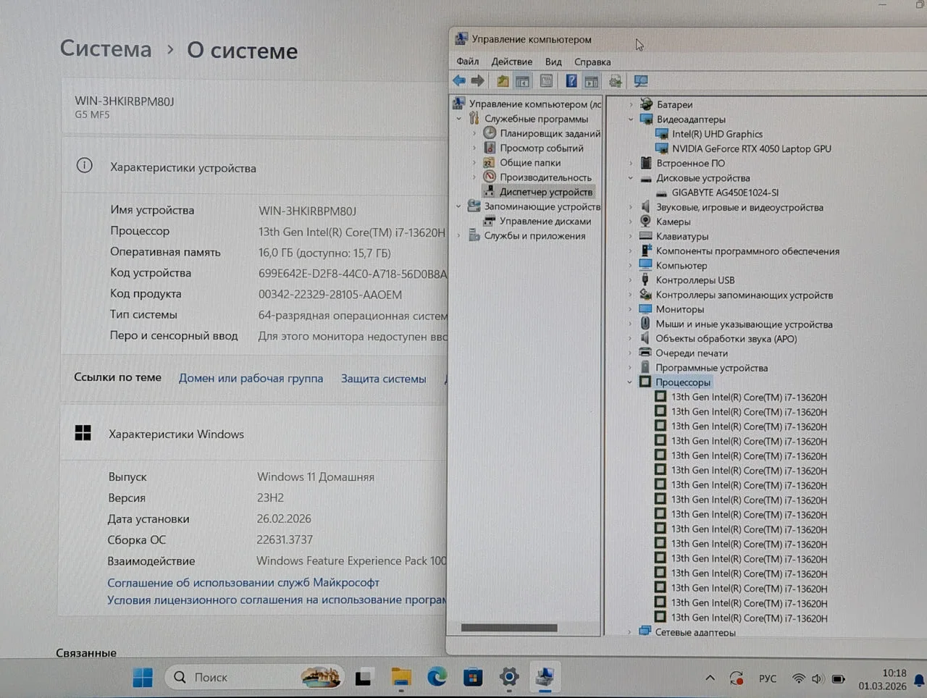
Task: Open the Файл menu
Action: (467, 62)
